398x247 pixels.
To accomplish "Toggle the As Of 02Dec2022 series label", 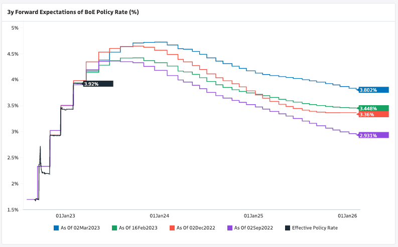I will (196, 228).
